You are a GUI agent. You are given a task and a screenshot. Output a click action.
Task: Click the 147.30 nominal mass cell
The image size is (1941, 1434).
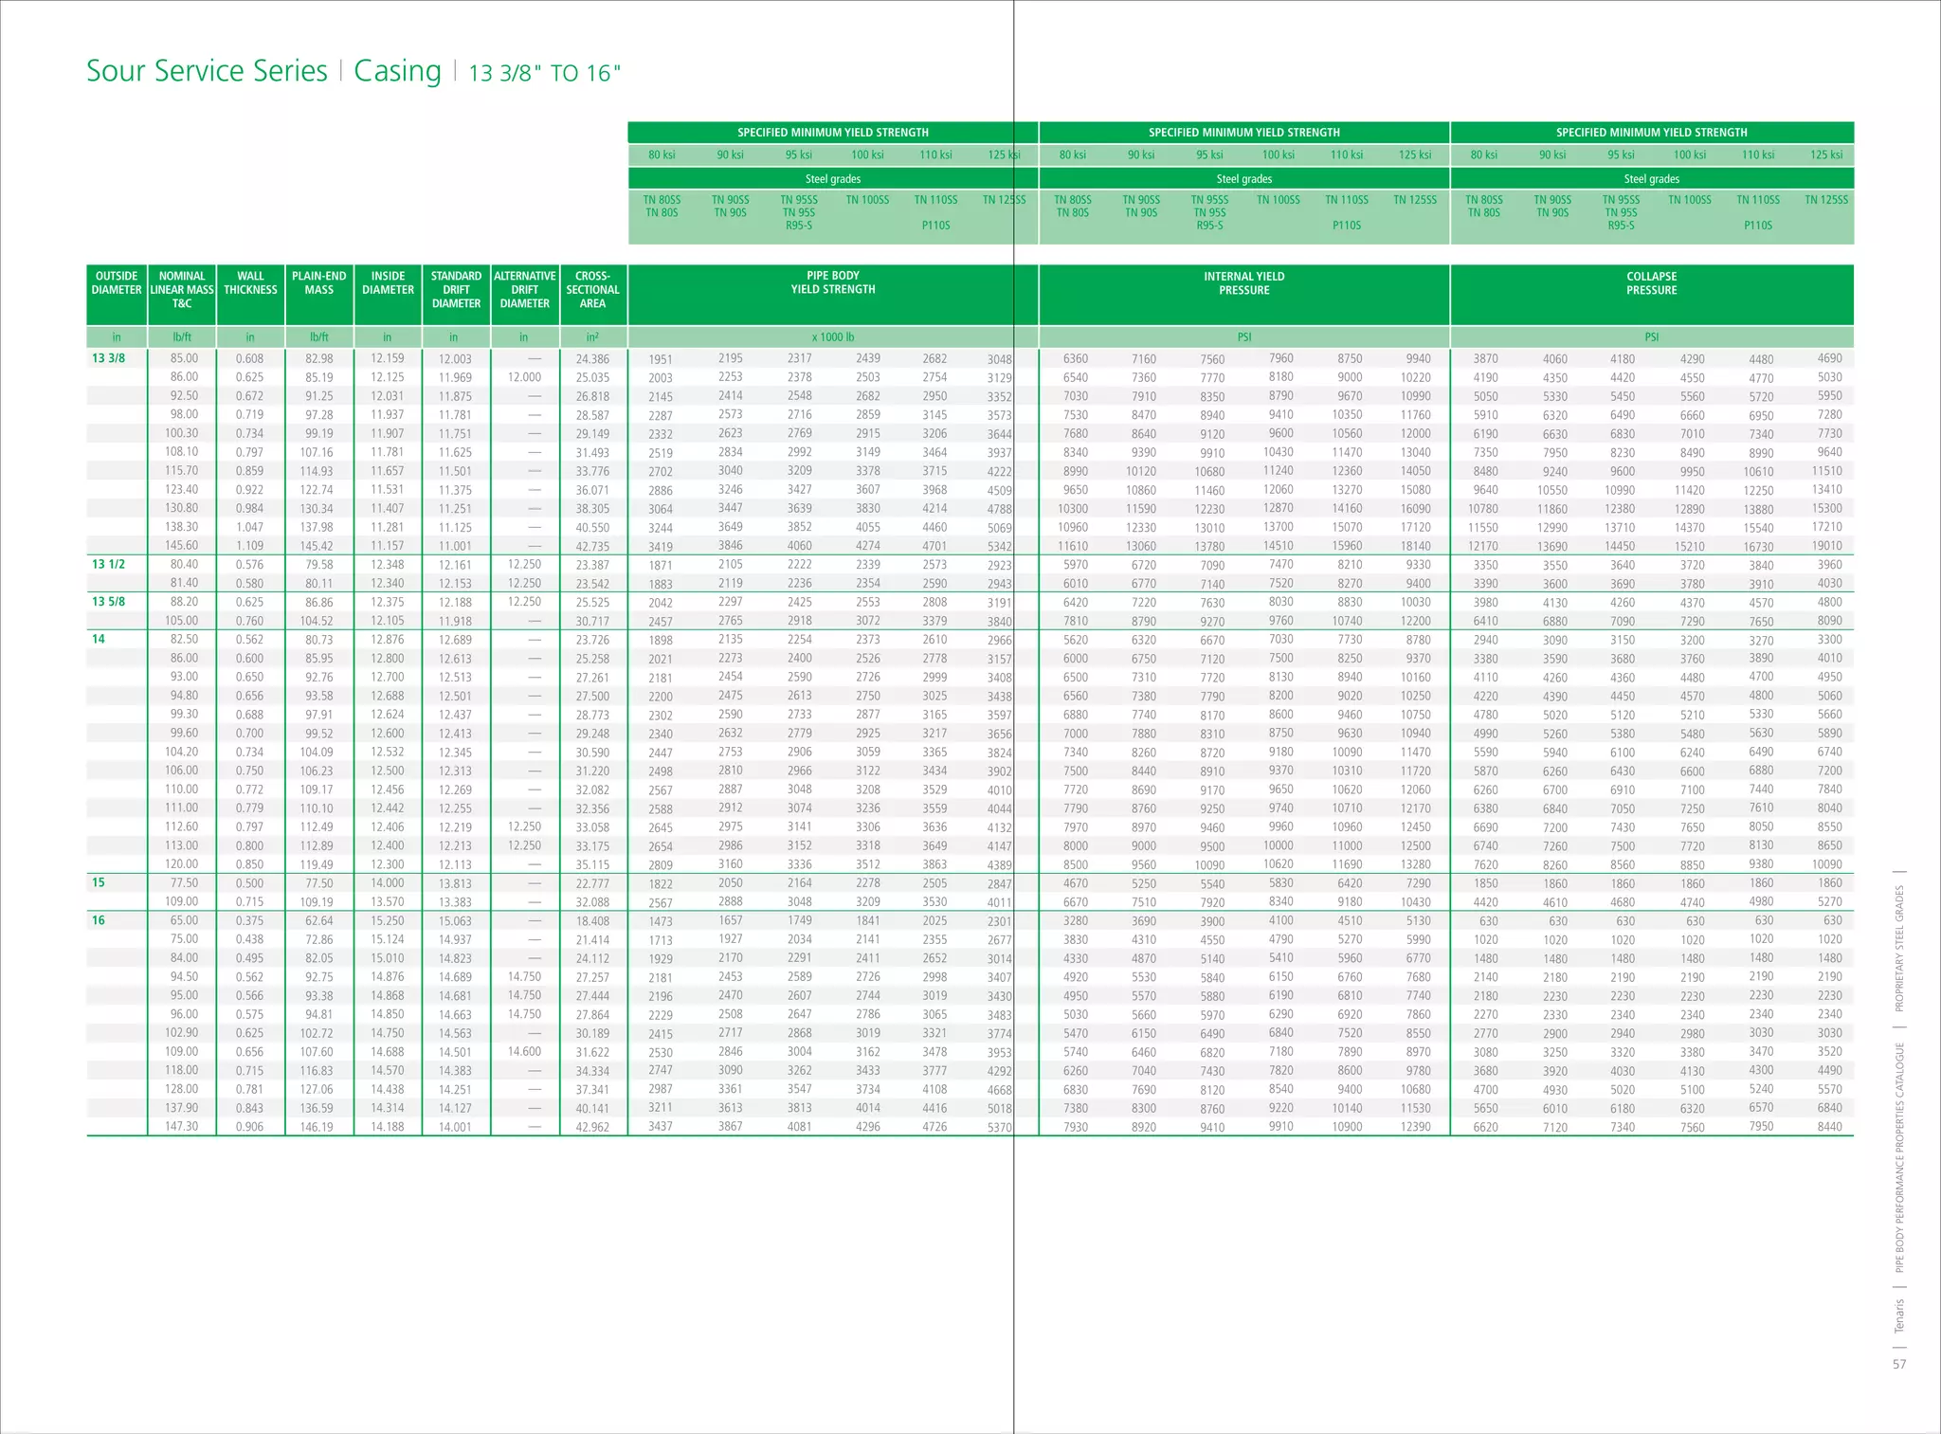pos(182,1126)
